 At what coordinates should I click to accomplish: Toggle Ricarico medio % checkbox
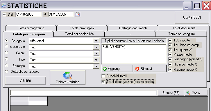click(x=170, y=64)
